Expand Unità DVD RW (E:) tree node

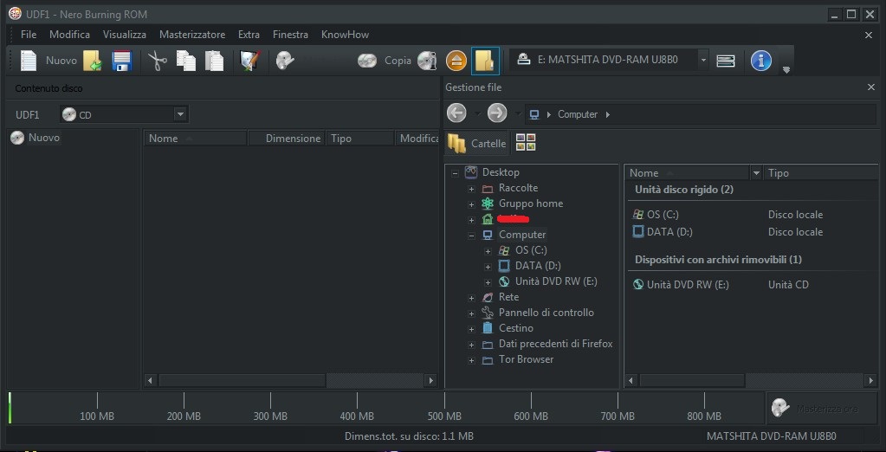click(x=488, y=282)
